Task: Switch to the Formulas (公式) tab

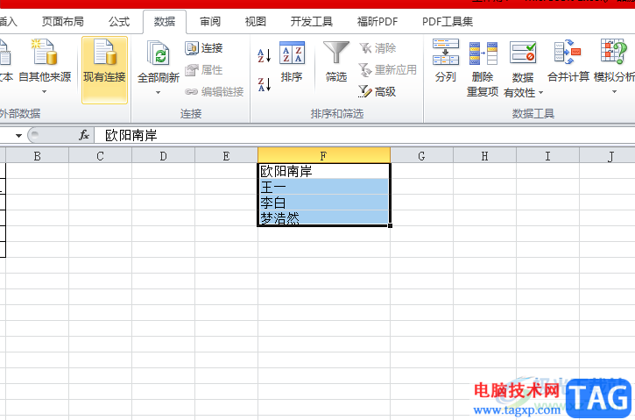Action: point(119,22)
